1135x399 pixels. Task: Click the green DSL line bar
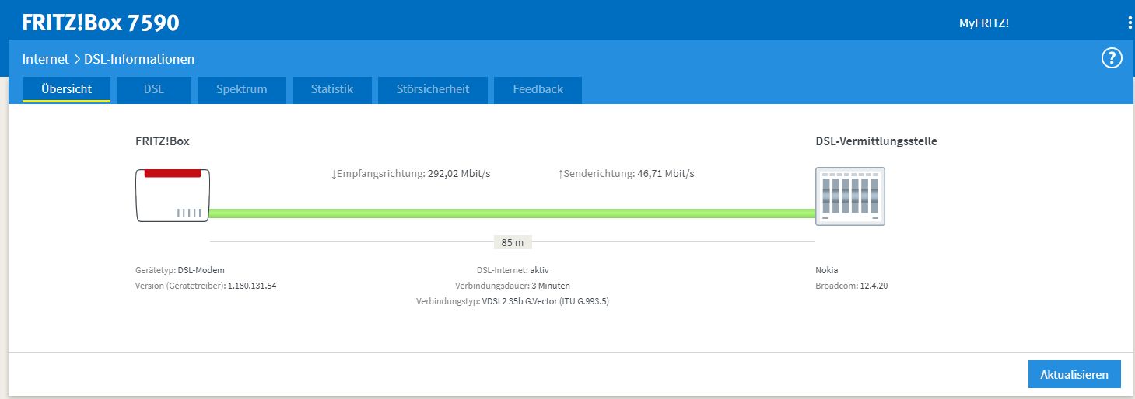513,213
